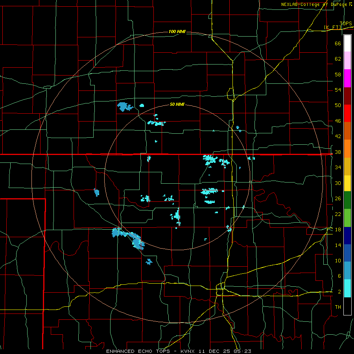
Task: Select the "38" scale label
Action: 338,152
